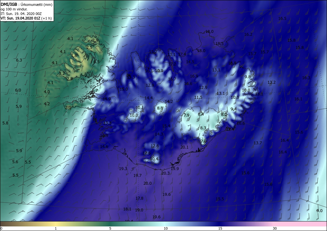Click the 4.2 value on the map

[47, 104]
